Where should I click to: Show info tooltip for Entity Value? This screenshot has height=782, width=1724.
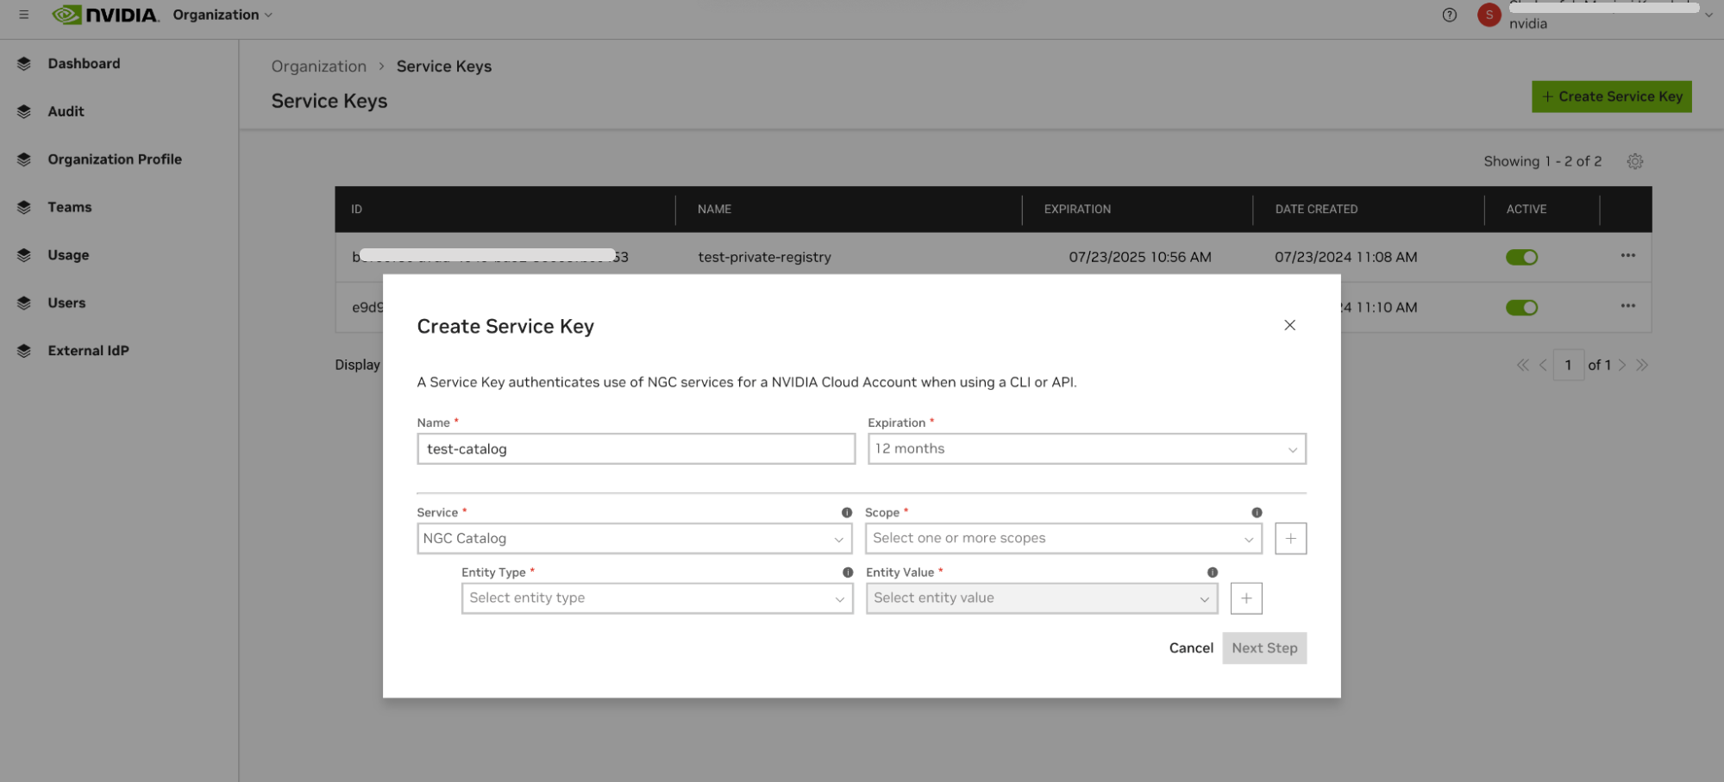[x=1213, y=572]
